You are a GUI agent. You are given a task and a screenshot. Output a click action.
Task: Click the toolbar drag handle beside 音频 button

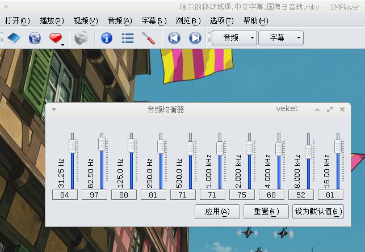pos(209,38)
